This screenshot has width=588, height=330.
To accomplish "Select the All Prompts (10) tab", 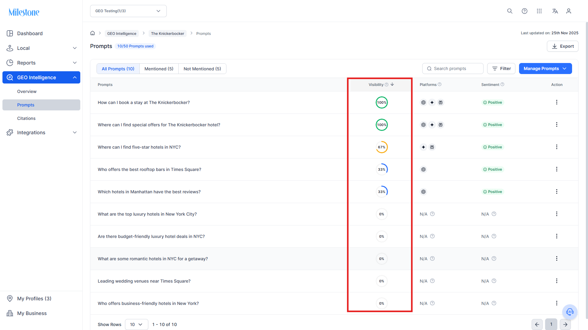I will 118,69.
